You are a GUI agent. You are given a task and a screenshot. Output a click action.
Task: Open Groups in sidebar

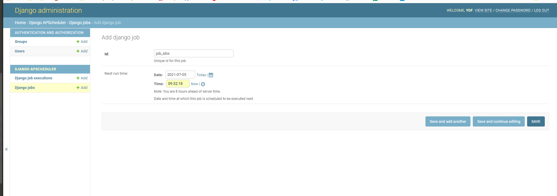(21, 42)
